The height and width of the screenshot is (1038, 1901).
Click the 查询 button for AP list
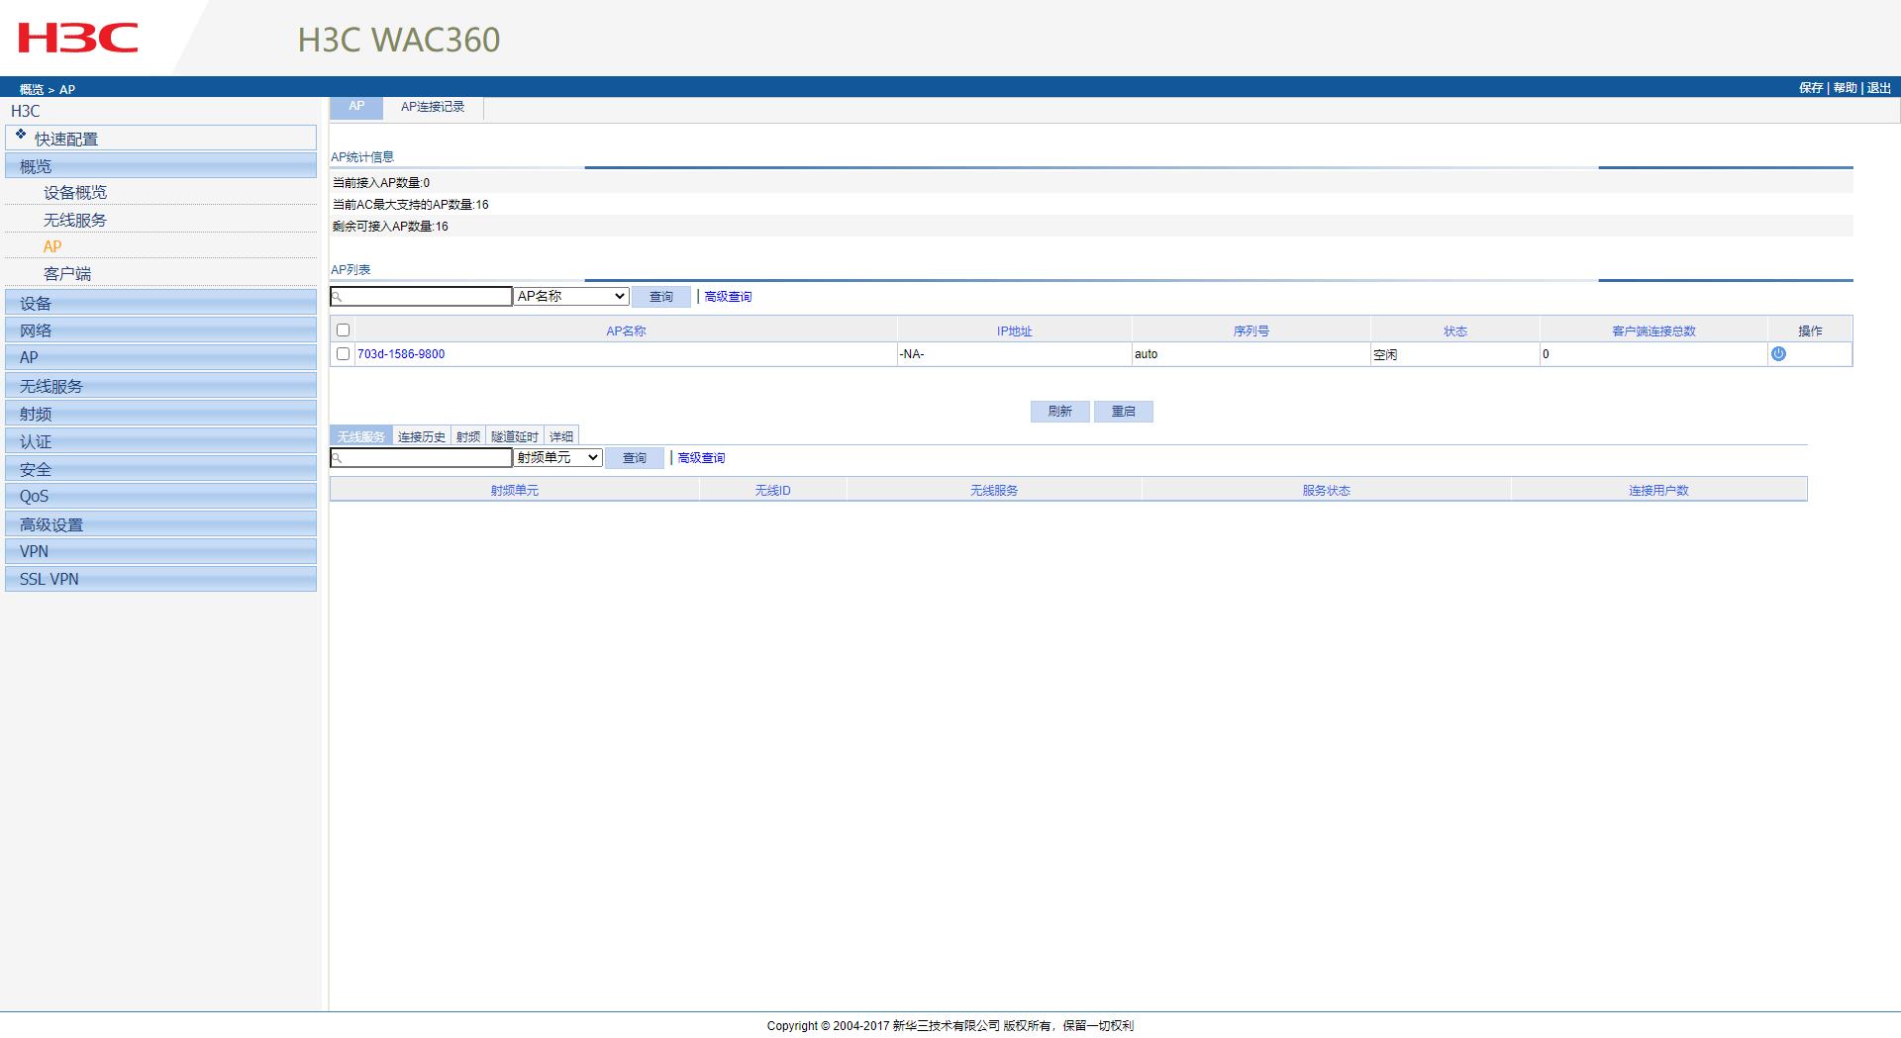tap(661, 297)
